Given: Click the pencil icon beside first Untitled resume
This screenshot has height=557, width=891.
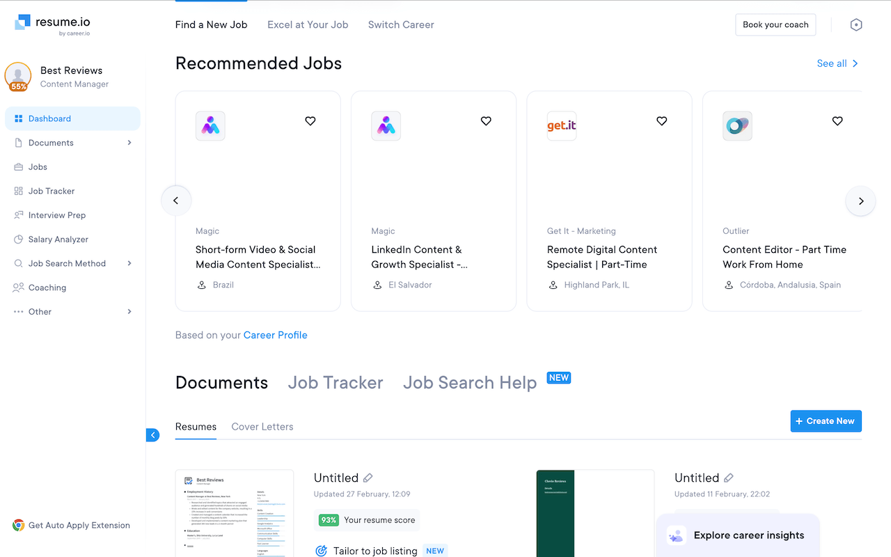Looking at the screenshot, I should pyautogui.click(x=368, y=478).
